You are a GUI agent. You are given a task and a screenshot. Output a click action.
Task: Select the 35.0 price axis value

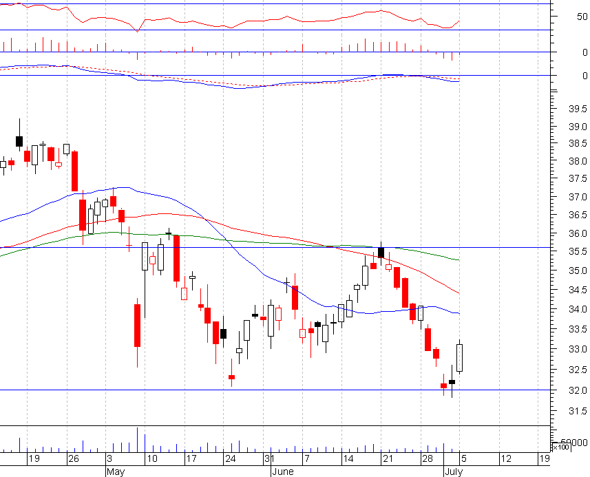(578, 271)
